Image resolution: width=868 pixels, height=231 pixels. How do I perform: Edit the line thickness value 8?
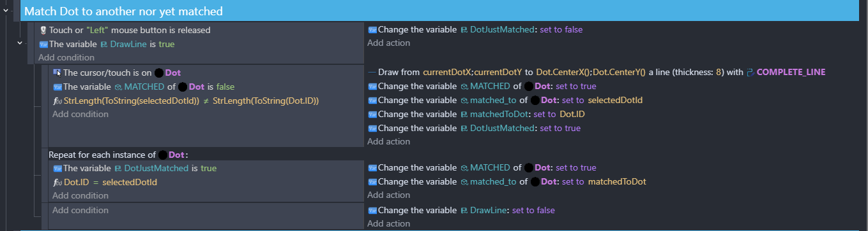pyautogui.click(x=719, y=72)
